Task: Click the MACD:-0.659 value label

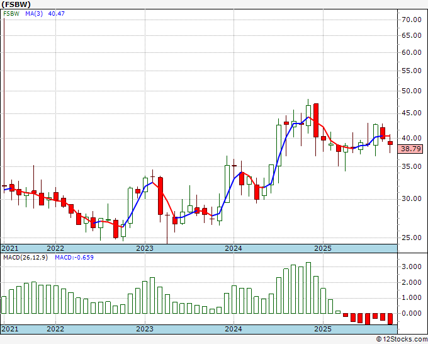Action: click(x=74, y=258)
